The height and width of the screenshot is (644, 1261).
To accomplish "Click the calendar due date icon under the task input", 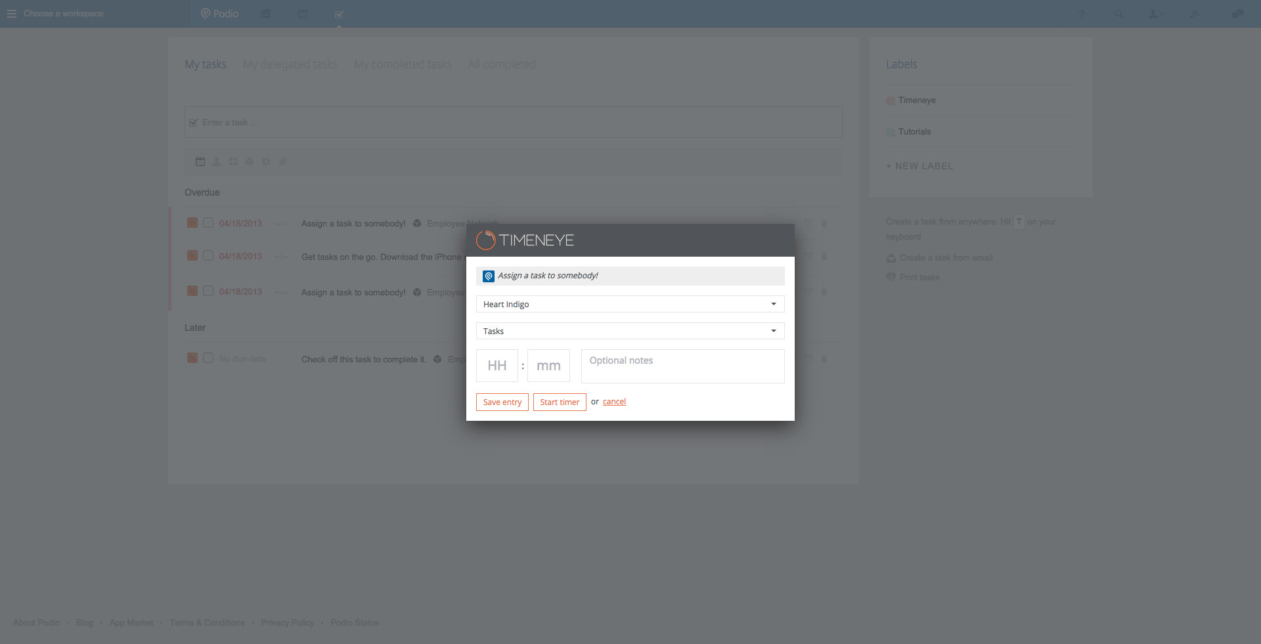I will [200, 161].
